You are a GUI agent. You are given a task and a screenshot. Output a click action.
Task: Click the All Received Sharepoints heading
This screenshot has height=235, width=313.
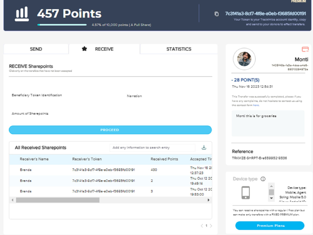pos(40,148)
